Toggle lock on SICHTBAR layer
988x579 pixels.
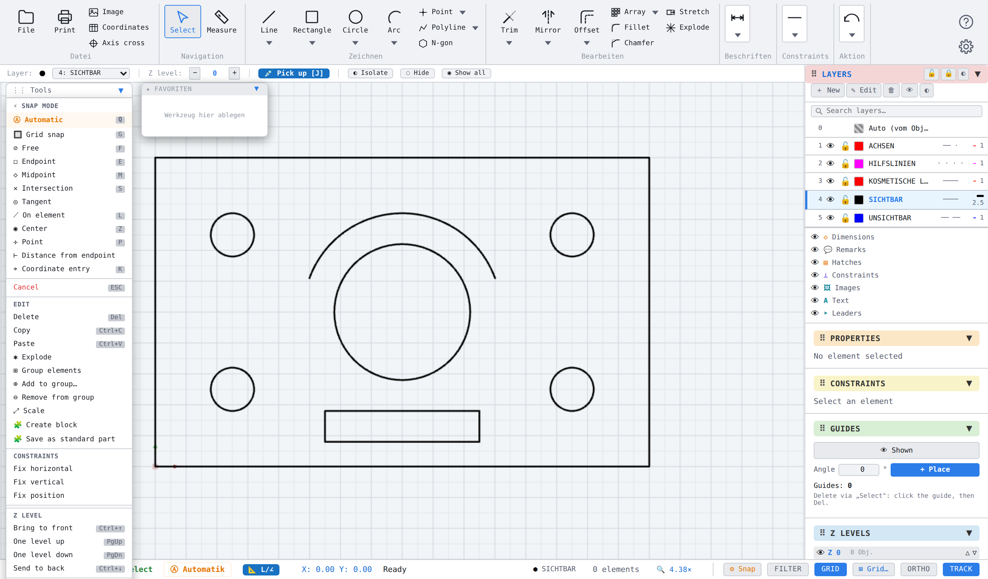(845, 200)
